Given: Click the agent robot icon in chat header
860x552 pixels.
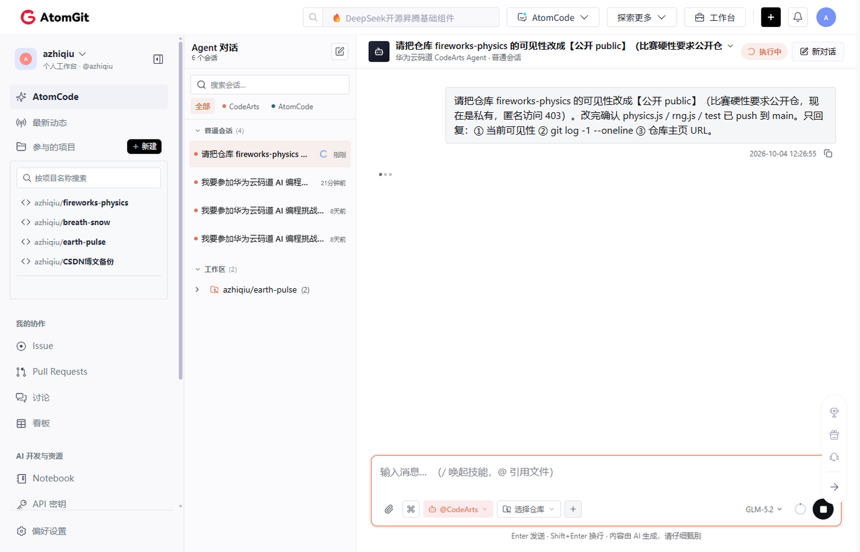Looking at the screenshot, I should coord(379,51).
